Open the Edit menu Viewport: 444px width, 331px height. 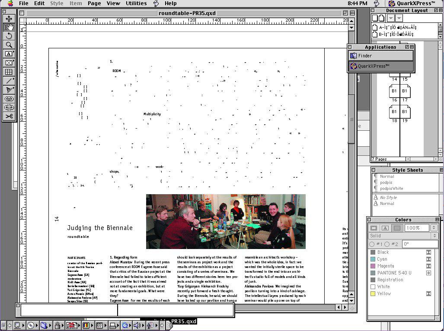(39, 3)
